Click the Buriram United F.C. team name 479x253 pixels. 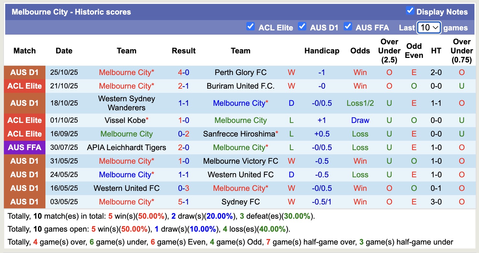240,86
